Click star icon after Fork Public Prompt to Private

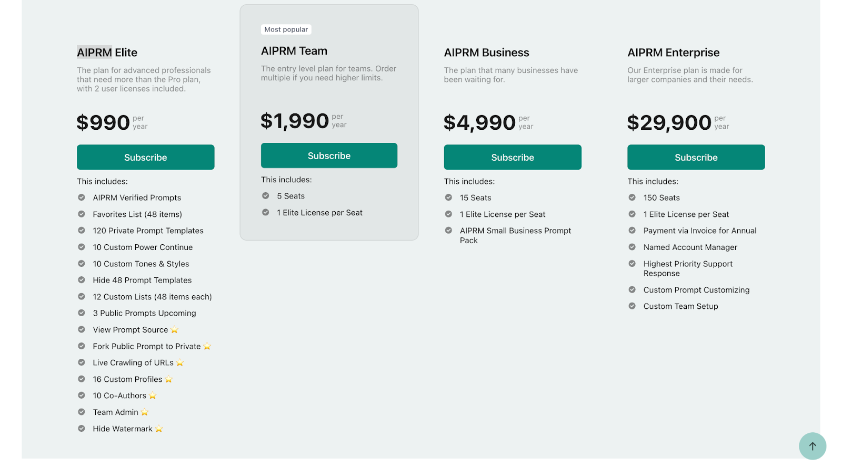[x=207, y=346]
